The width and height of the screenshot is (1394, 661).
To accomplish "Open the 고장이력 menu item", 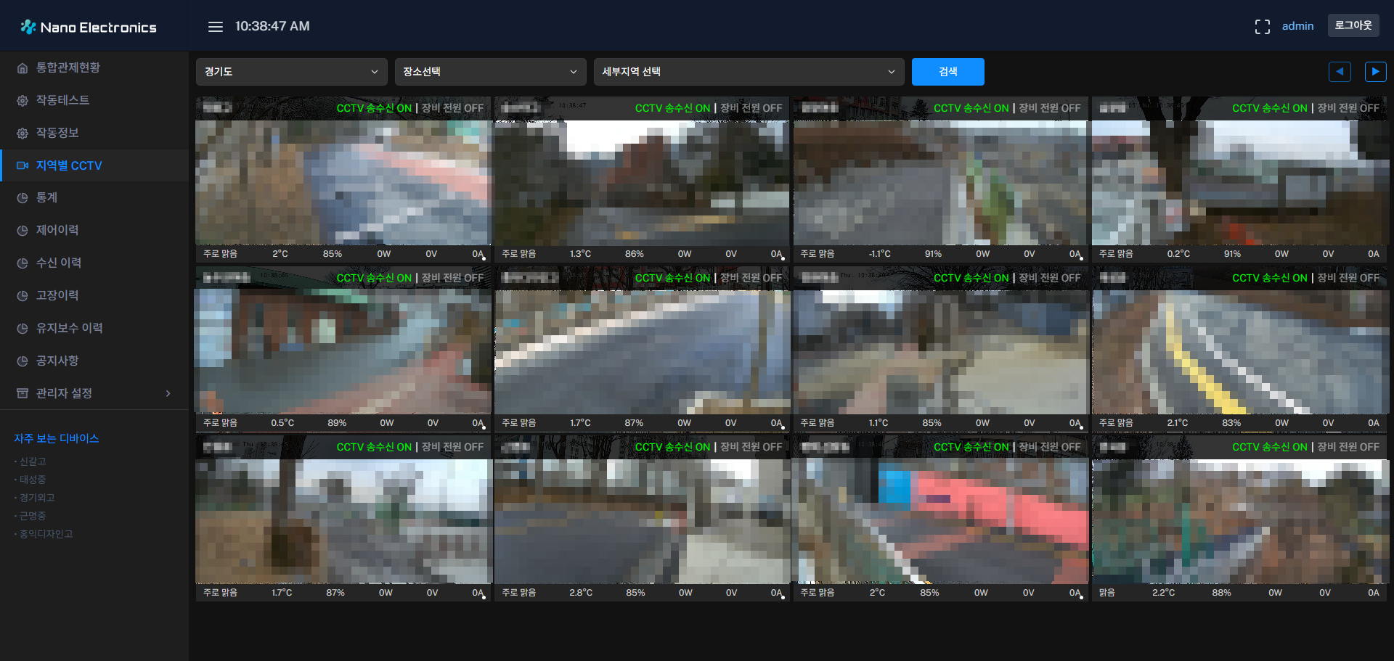I will tap(57, 295).
